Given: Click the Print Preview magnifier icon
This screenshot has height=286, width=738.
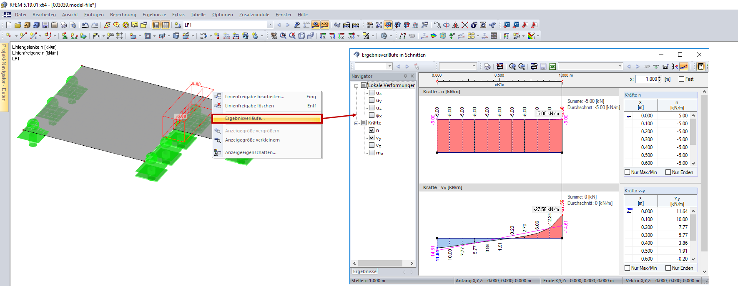Looking at the screenshot, I should (73, 25).
